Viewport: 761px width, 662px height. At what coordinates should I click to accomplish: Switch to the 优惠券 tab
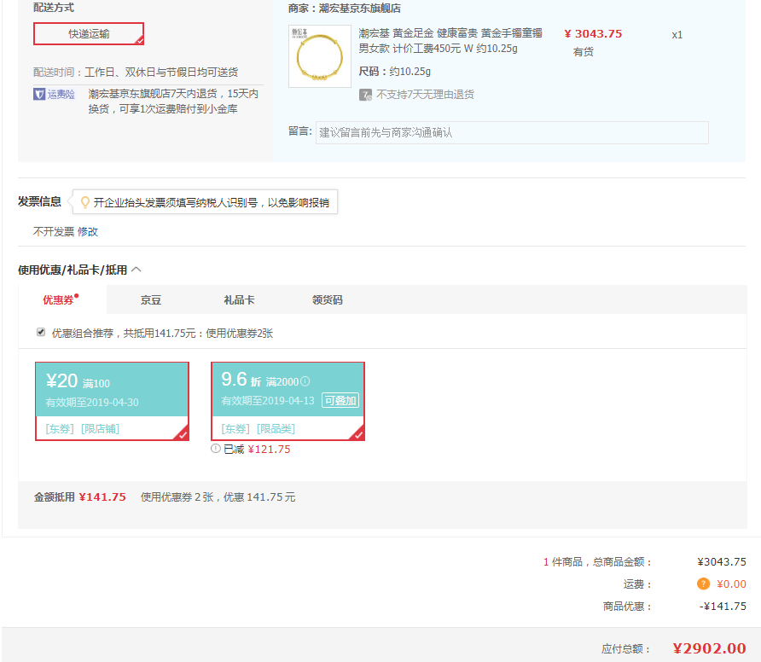tap(58, 300)
